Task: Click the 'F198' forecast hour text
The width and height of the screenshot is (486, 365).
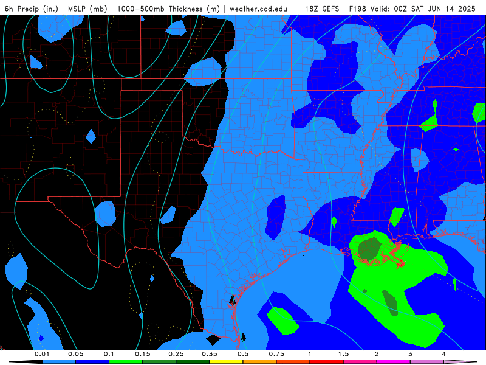Action: (x=358, y=9)
